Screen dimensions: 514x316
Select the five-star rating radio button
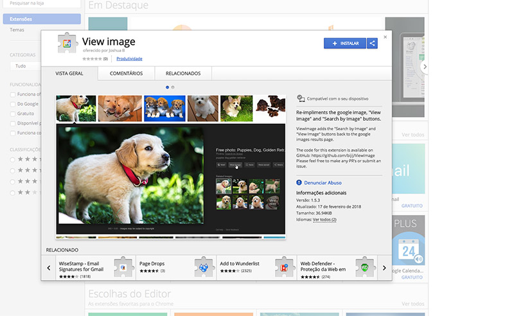12,160
